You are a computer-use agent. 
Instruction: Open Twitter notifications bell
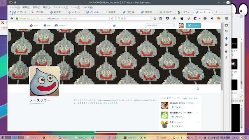[47, 26]
